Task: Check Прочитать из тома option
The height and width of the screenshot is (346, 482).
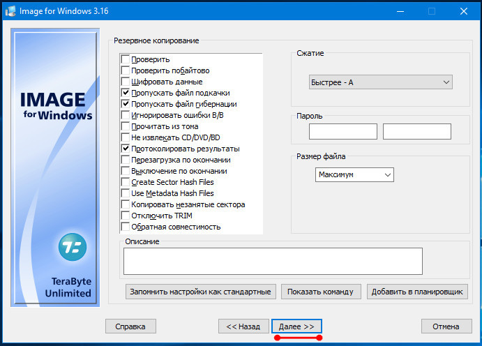Action: (x=125, y=126)
